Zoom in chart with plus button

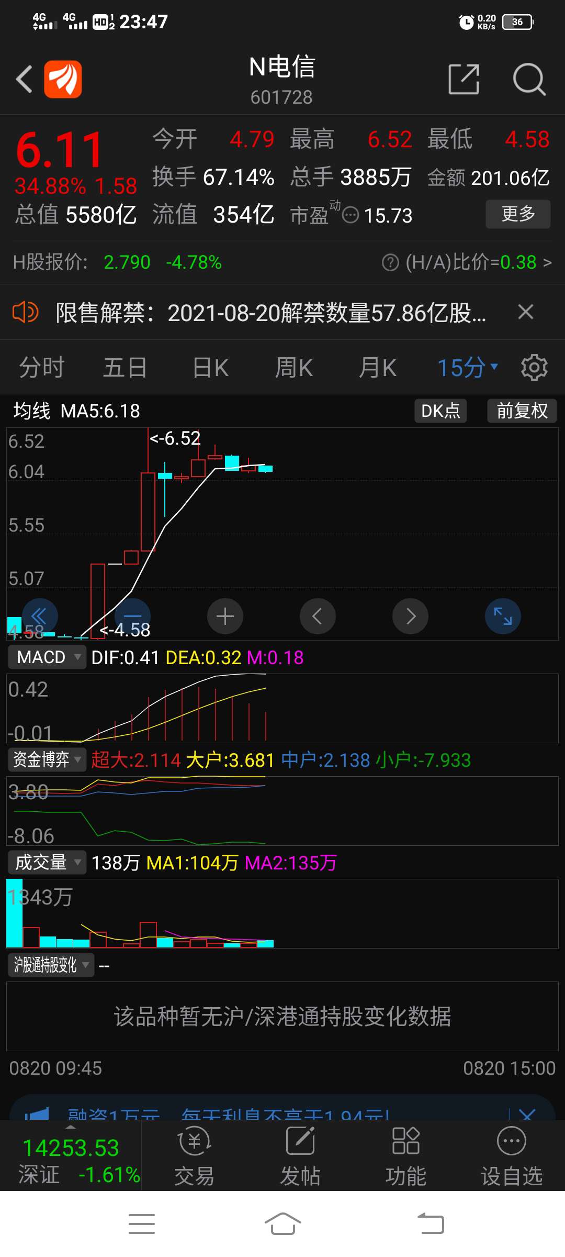click(225, 616)
